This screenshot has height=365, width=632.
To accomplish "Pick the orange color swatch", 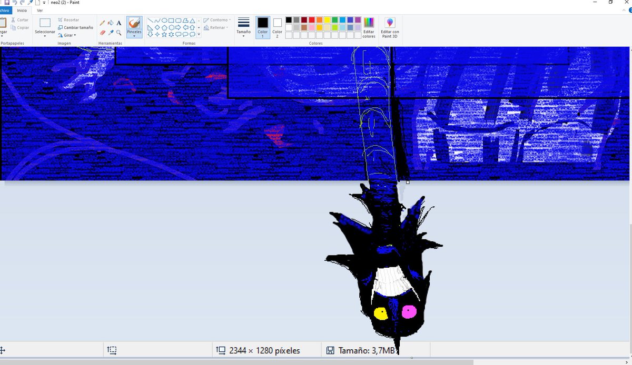I will click(320, 20).
